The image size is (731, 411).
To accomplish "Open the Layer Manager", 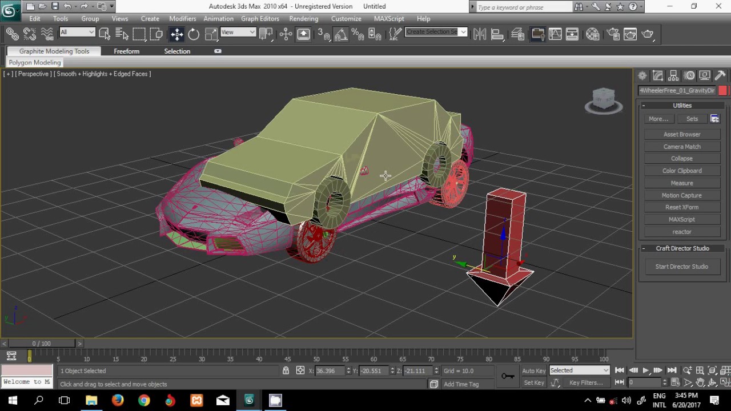I will pos(518,34).
